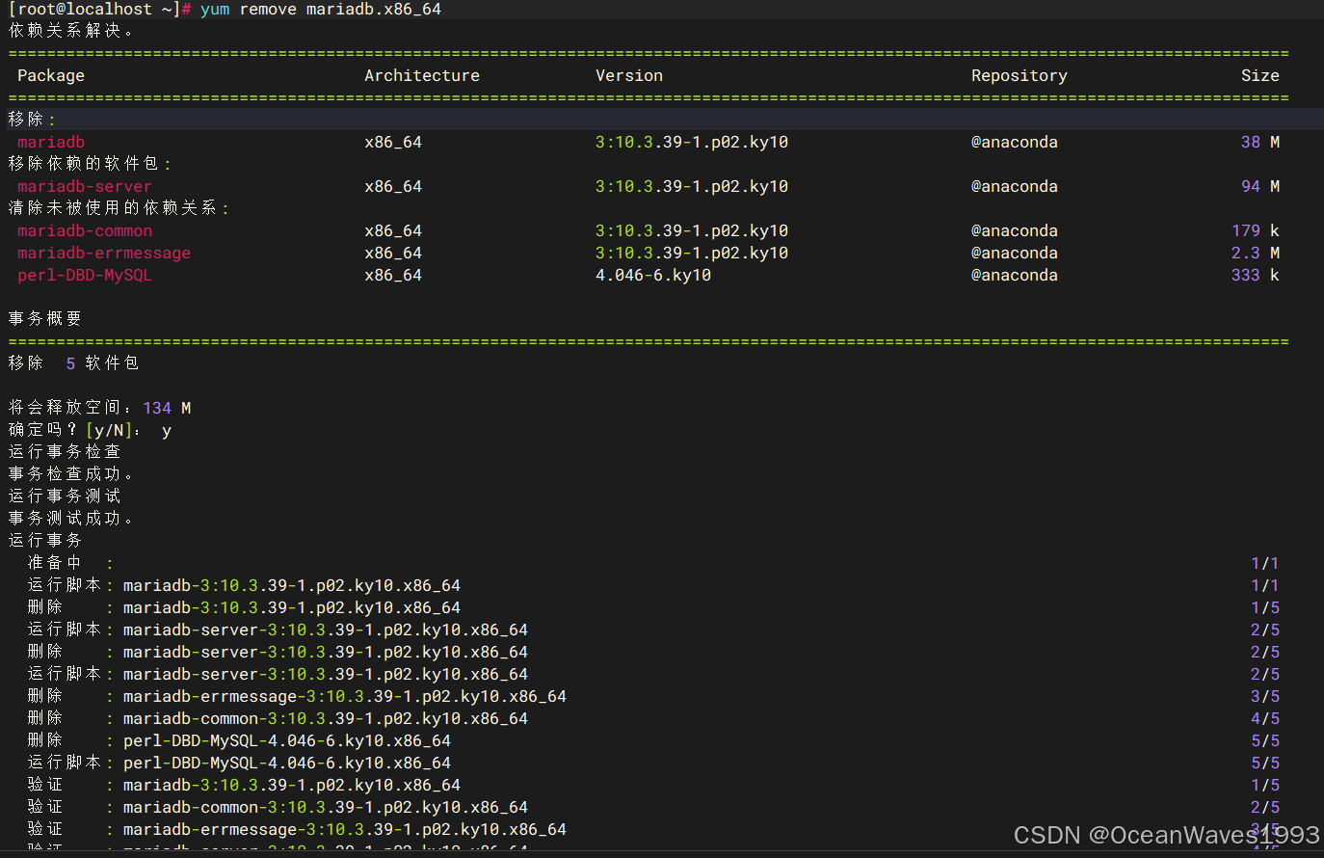This screenshot has width=1324, height=858.
Task: Click the '运行事务检查' line
Action: tap(65, 452)
